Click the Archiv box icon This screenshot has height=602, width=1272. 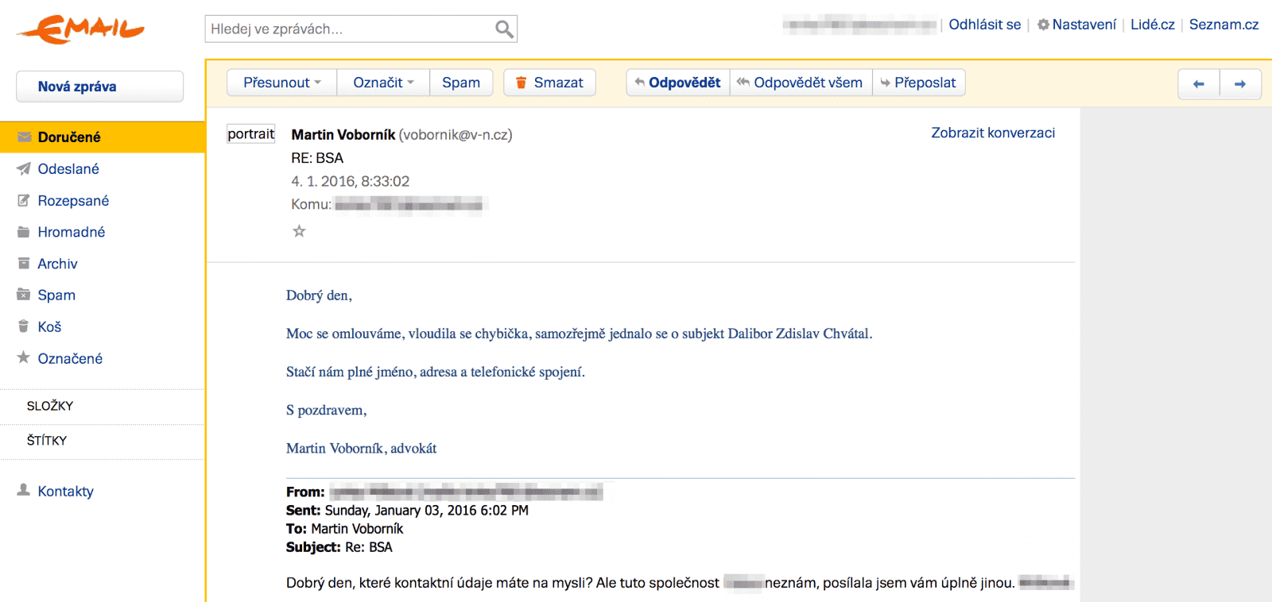coord(24,263)
